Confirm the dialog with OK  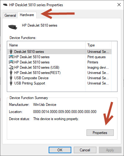click(60, 150)
